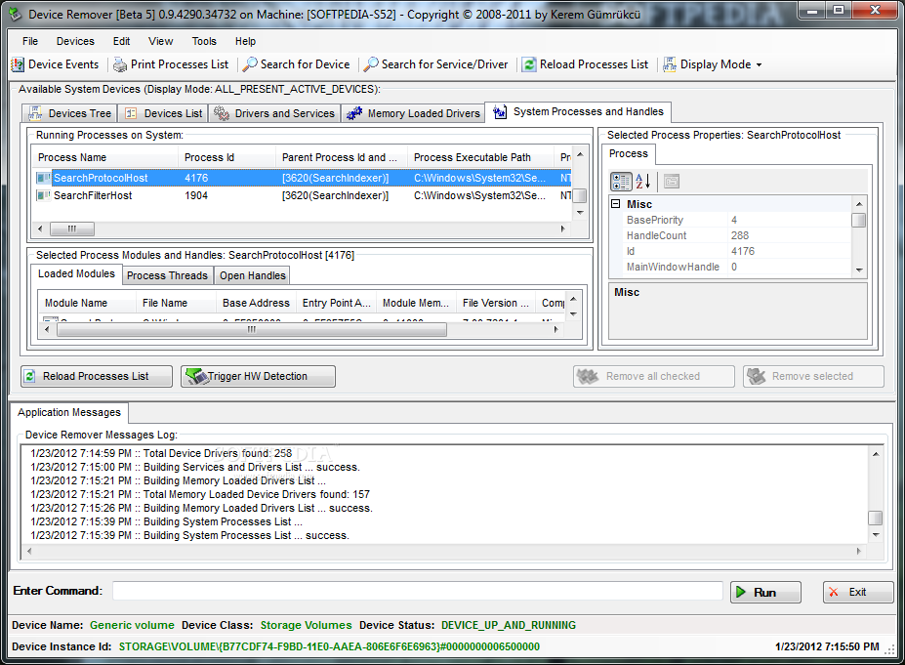
Task: Click the lower Reload Processes List button
Action: coord(97,376)
